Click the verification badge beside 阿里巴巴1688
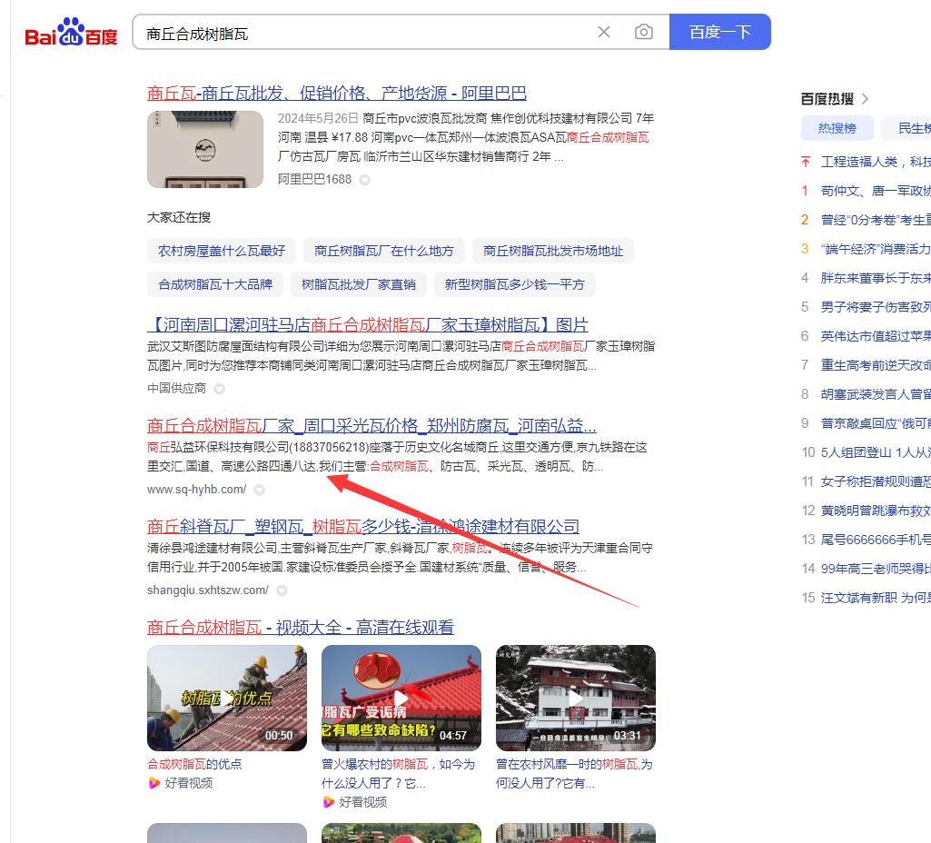Viewport: 931px width, 843px height. tap(364, 180)
